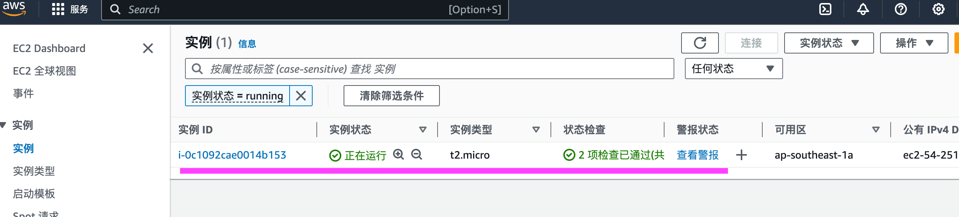
Task: Open the 服务 services grid menu
Action: (70, 9)
